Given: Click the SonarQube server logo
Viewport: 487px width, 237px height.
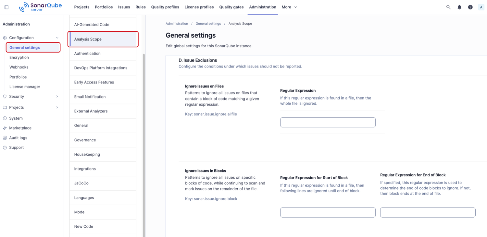Looking at the screenshot, I should pyautogui.click(x=40, y=7).
